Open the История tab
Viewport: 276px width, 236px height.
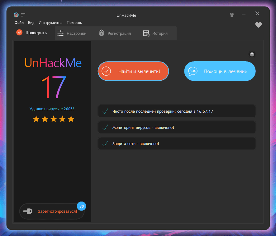(155, 33)
